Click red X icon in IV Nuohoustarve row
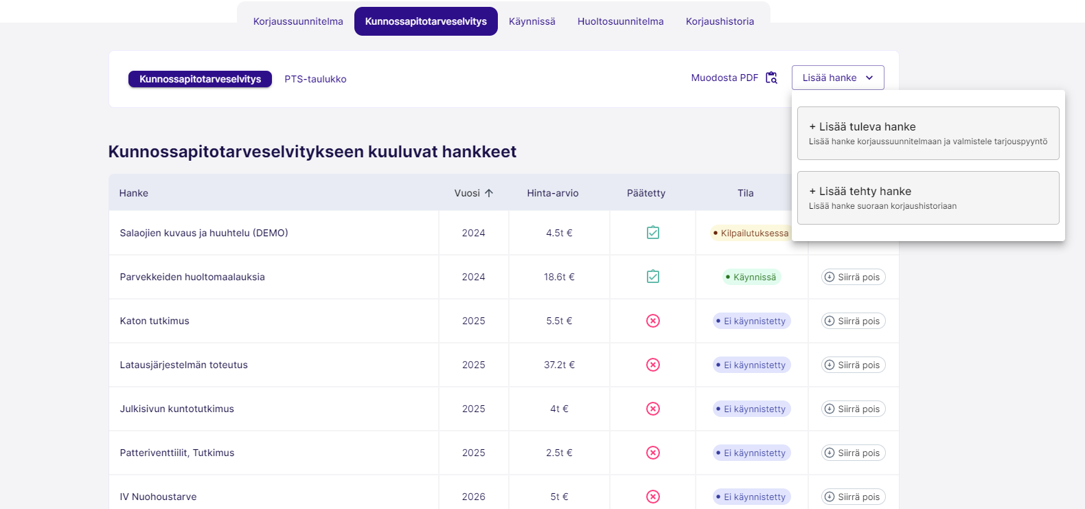 652,497
